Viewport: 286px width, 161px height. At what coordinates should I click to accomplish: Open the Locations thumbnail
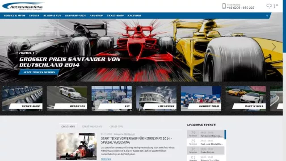pos(156,98)
